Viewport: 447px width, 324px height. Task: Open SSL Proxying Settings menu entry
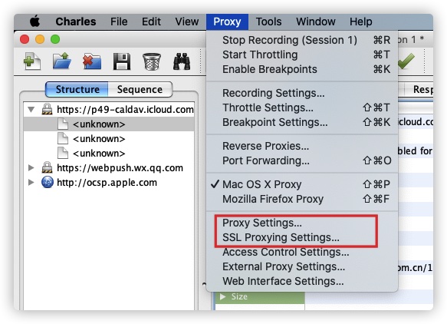coord(281,237)
